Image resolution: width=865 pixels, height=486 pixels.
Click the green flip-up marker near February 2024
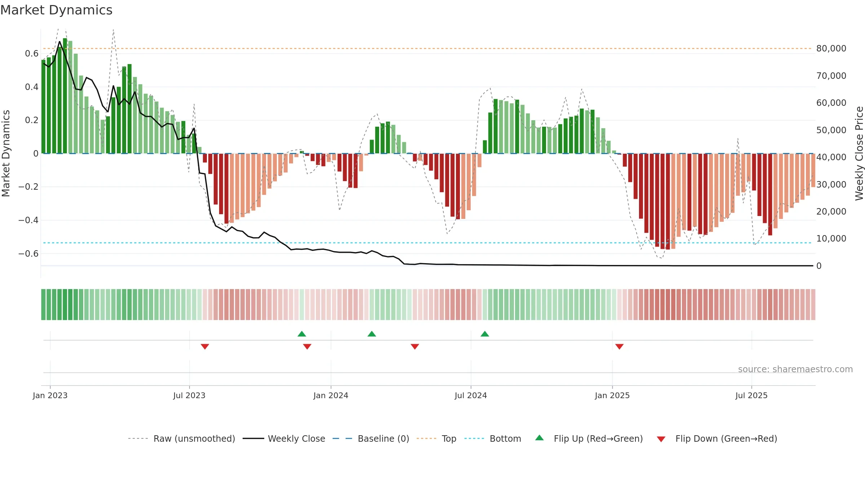(372, 334)
